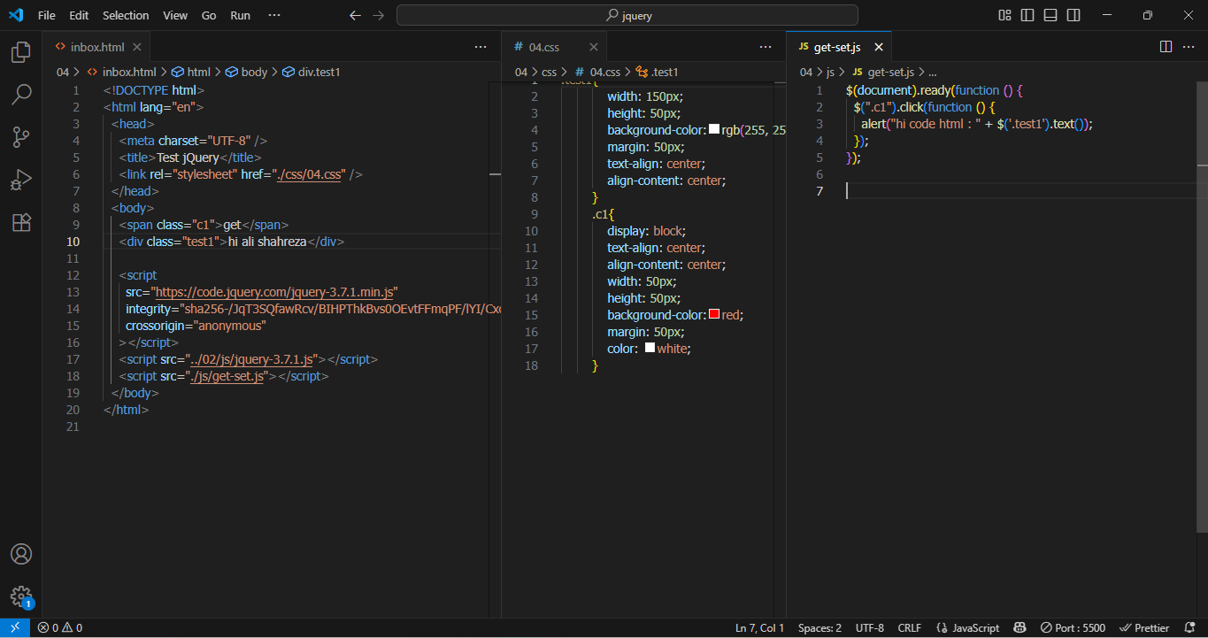Screen dimensions: 1208x638
Task: Click the errors and warnings status indicator
Action: tap(61, 627)
